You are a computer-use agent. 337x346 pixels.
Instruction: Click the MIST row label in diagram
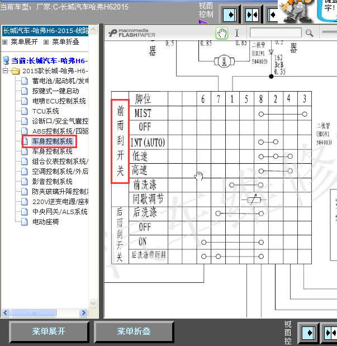[x=143, y=113]
